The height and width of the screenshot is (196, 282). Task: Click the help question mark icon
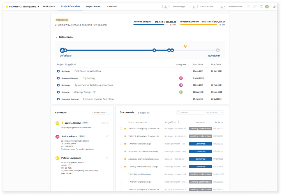255,6
